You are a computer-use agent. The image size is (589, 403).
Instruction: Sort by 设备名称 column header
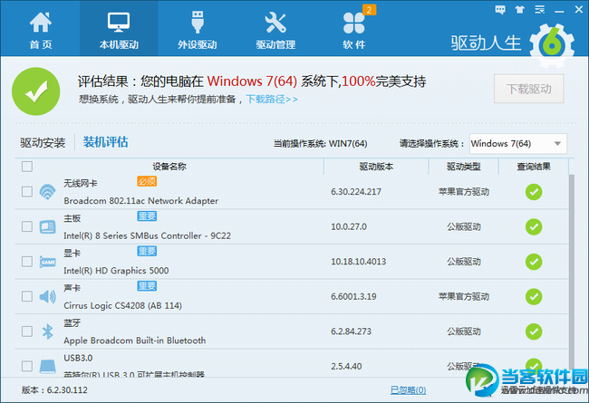click(x=169, y=167)
